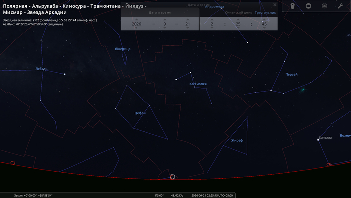This screenshot has height=198, width=351.
Task: Select the star Капелла
Action: (x=318, y=140)
